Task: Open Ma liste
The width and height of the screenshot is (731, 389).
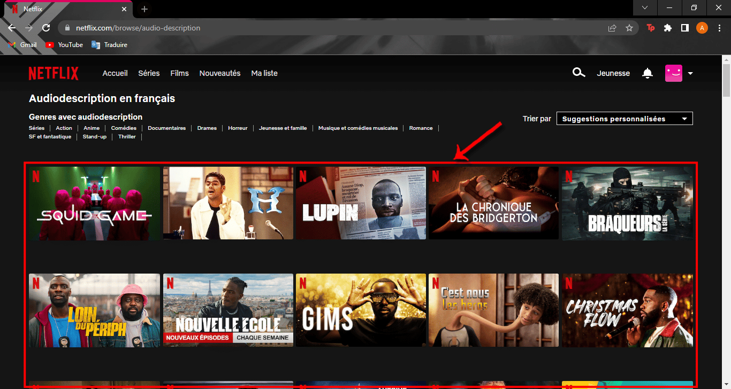Action: click(264, 73)
